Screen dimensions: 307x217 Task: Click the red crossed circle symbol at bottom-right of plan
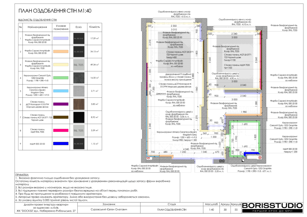pos(260,157)
